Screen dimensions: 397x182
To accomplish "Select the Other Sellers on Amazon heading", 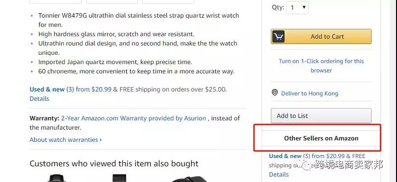I will point(321,138).
